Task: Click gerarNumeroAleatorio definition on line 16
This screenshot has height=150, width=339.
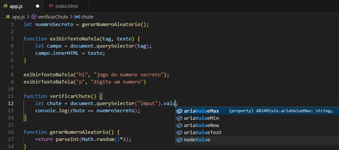Action: click(x=79, y=132)
